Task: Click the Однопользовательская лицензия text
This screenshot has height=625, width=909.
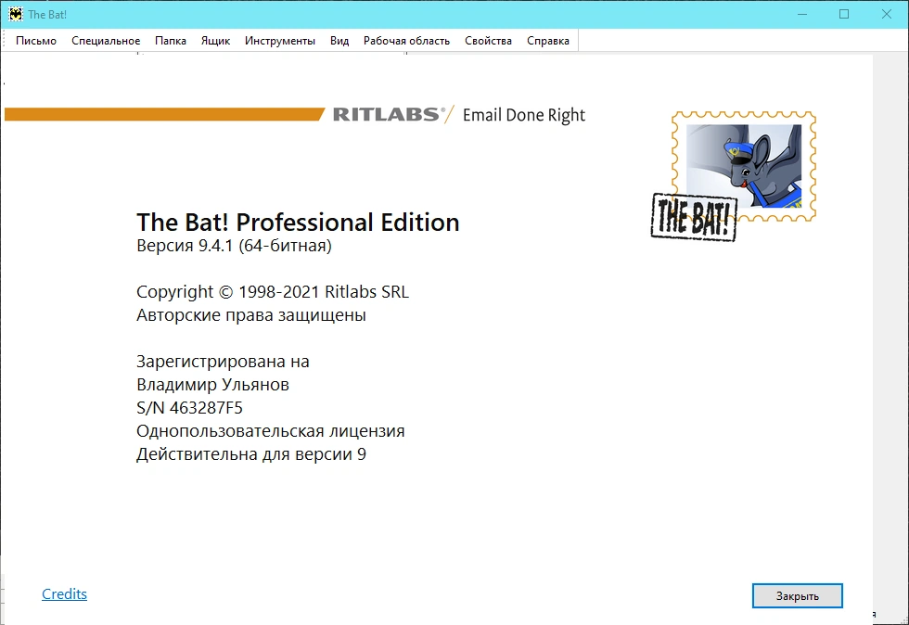Action: coord(271,431)
